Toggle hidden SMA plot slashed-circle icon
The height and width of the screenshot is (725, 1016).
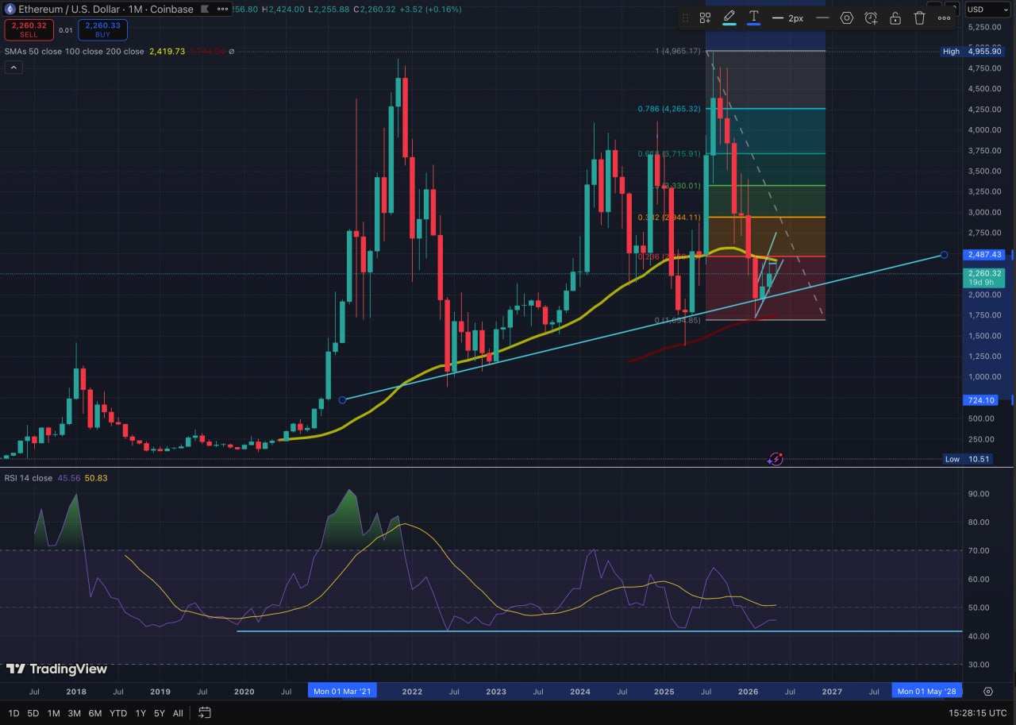[232, 52]
